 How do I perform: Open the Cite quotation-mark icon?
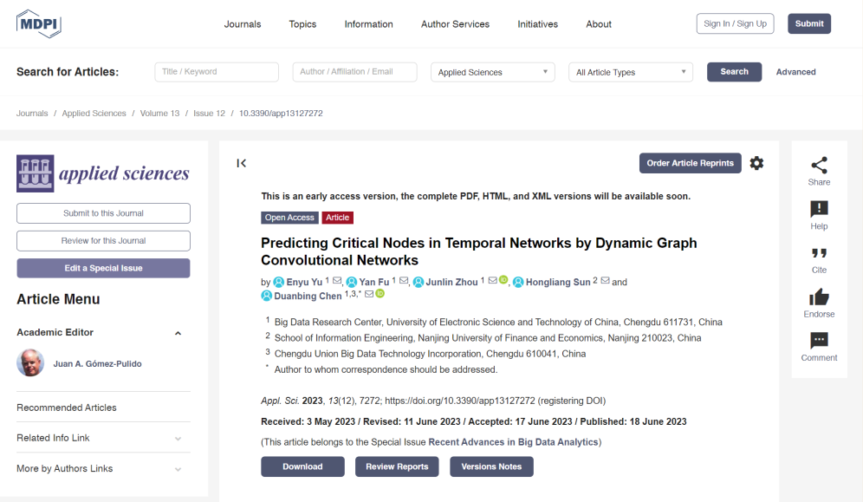click(x=819, y=253)
